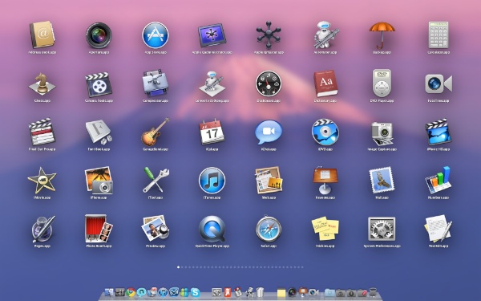The image size is (481, 301).
Task: Open the Dashboard gauge icon
Action: 269,83
